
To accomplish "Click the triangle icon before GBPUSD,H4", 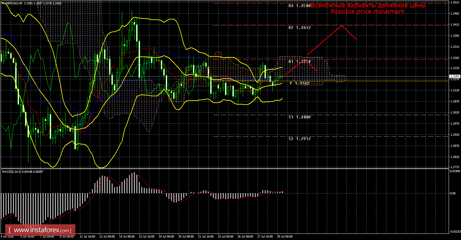I will (x=2, y=3).
